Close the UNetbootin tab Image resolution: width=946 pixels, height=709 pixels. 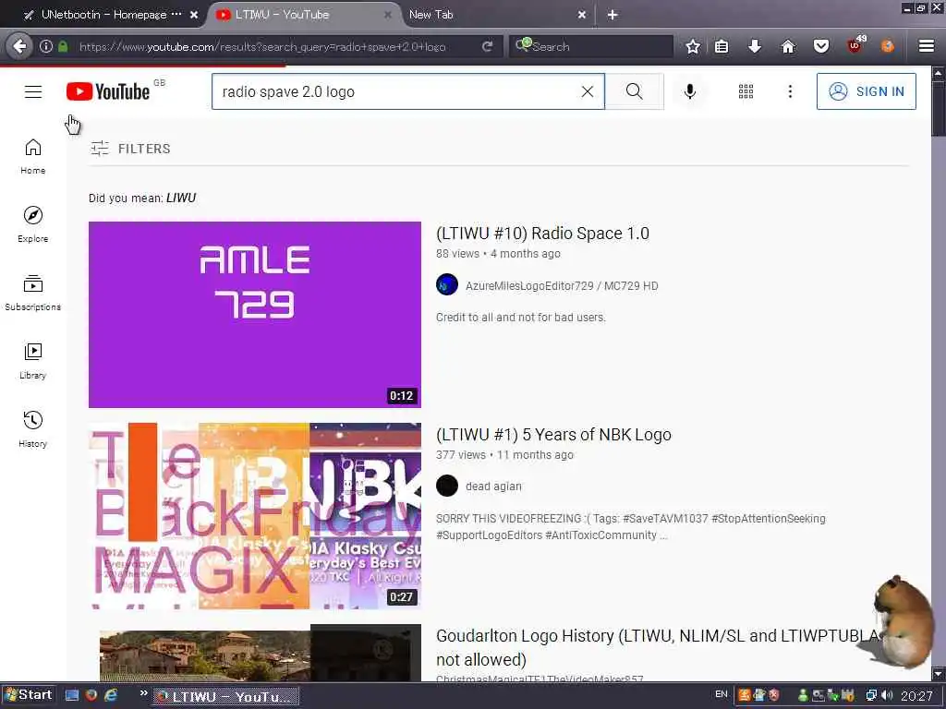(194, 15)
